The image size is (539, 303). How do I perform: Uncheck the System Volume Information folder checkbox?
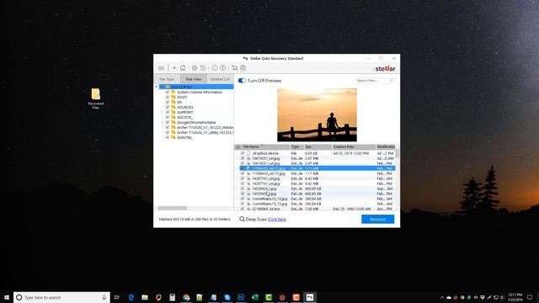tap(168, 92)
